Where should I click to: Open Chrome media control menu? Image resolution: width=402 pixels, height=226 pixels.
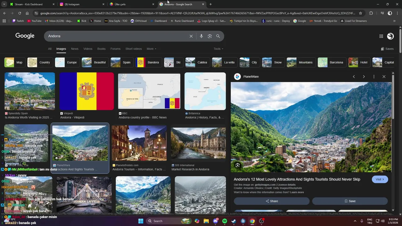pyautogui.click(x=382, y=13)
